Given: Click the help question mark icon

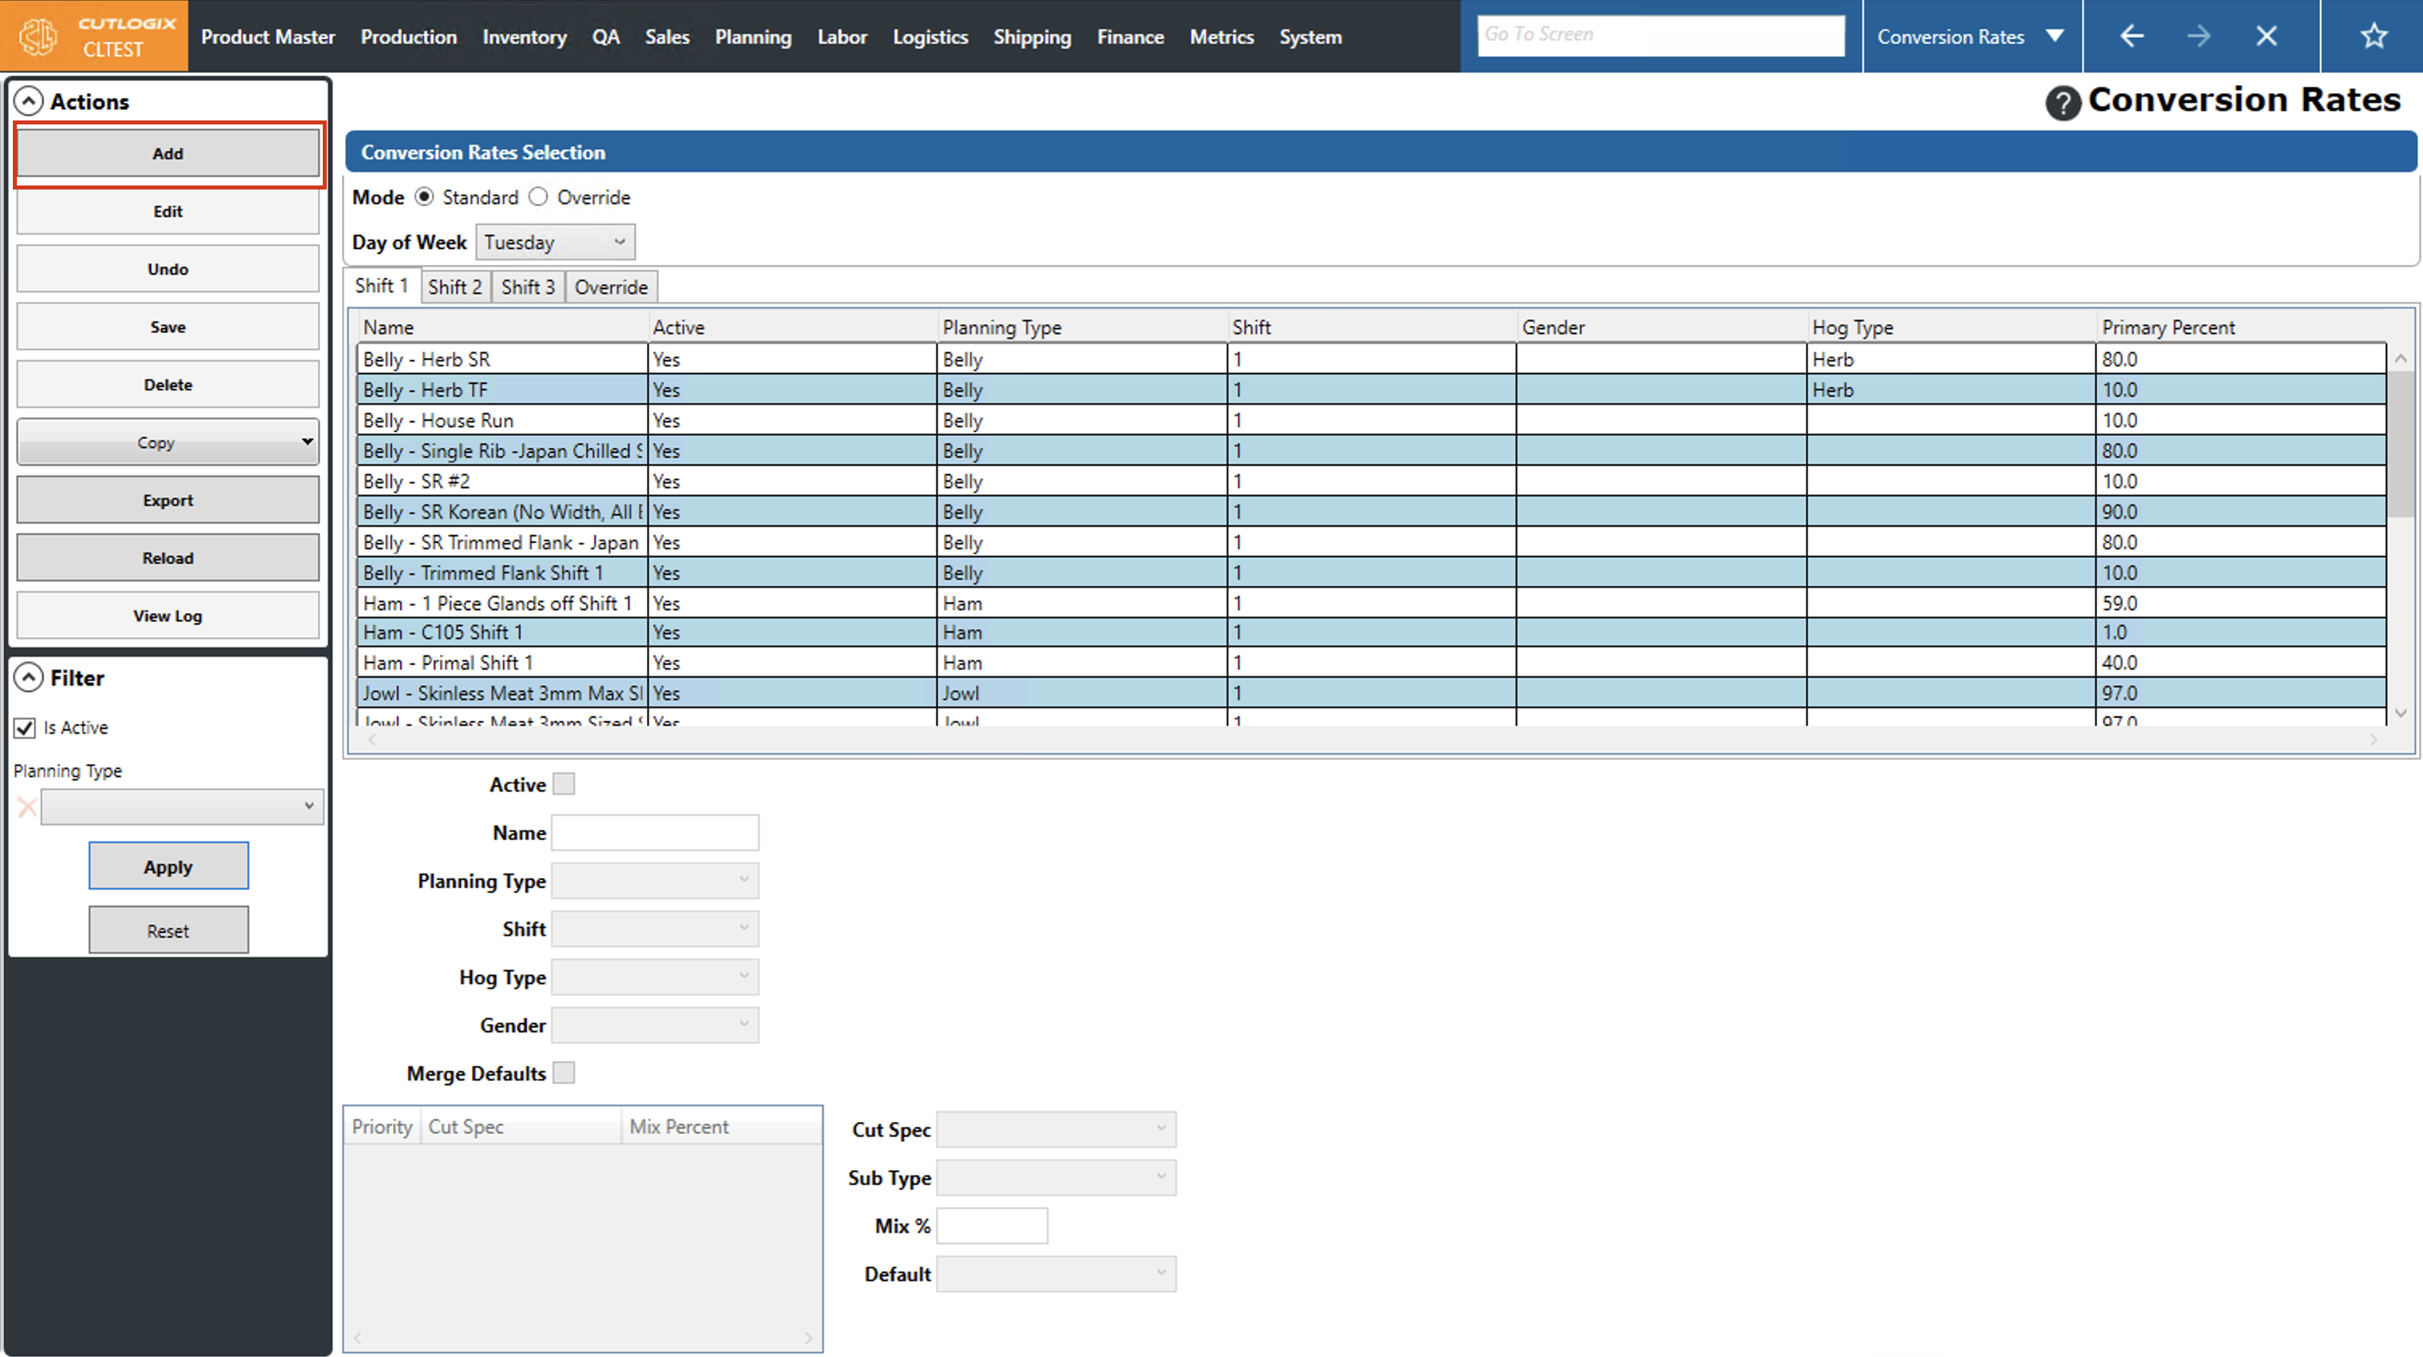Looking at the screenshot, I should 2062,102.
